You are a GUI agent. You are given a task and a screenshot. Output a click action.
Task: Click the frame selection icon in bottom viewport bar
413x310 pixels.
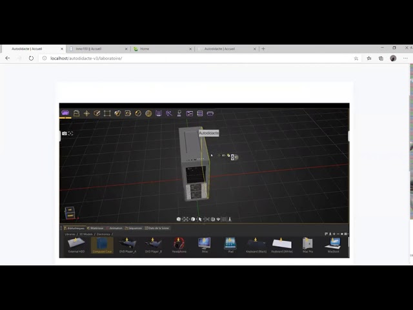pos(186,219)
